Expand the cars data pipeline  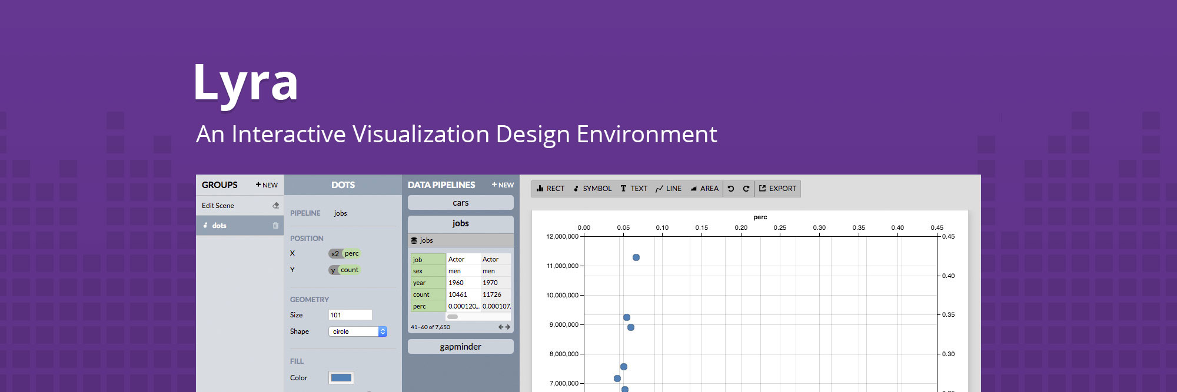point(460,203)
